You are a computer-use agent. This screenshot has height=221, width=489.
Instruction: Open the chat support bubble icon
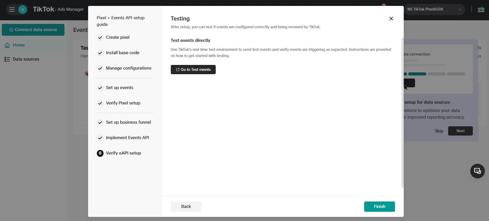(477, 171)
